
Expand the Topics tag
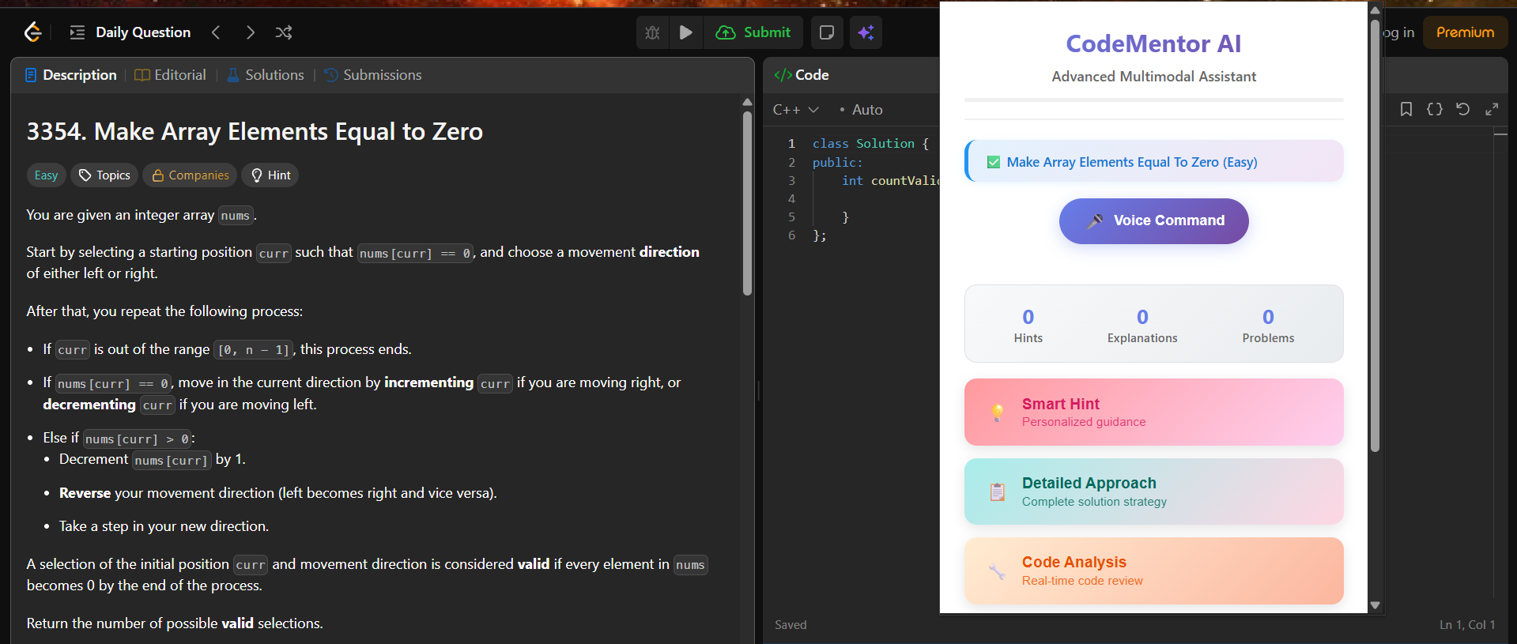[104, 175]
